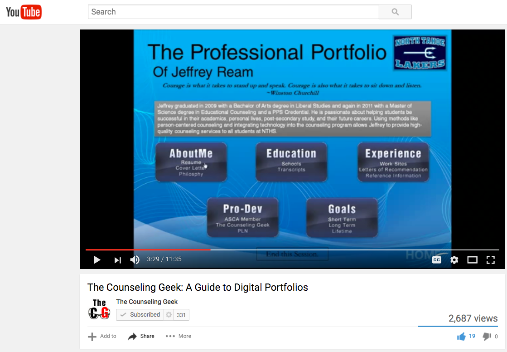Click the Pro-Dev button in the video
The image size is (507, 352).
tap(242, 218)
